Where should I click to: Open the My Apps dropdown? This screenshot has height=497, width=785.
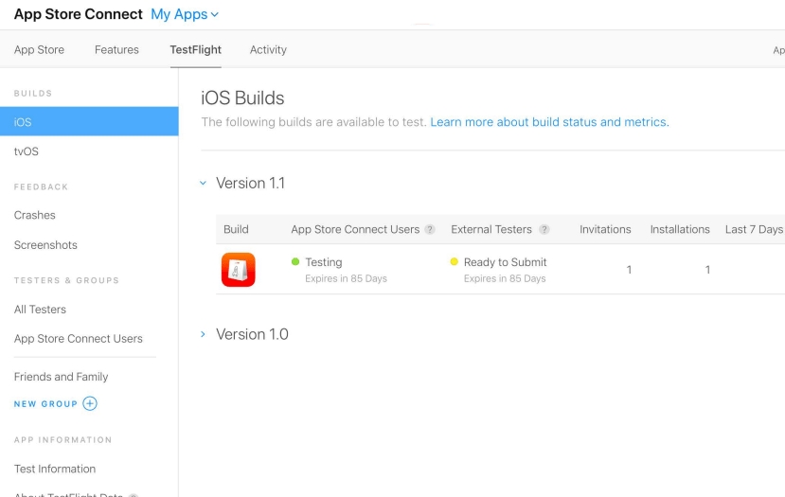pyautogui.click(x=185, y=14)
